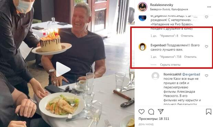Save the post with the bookmark icon

pyautogui.click(x=209, y=112)
